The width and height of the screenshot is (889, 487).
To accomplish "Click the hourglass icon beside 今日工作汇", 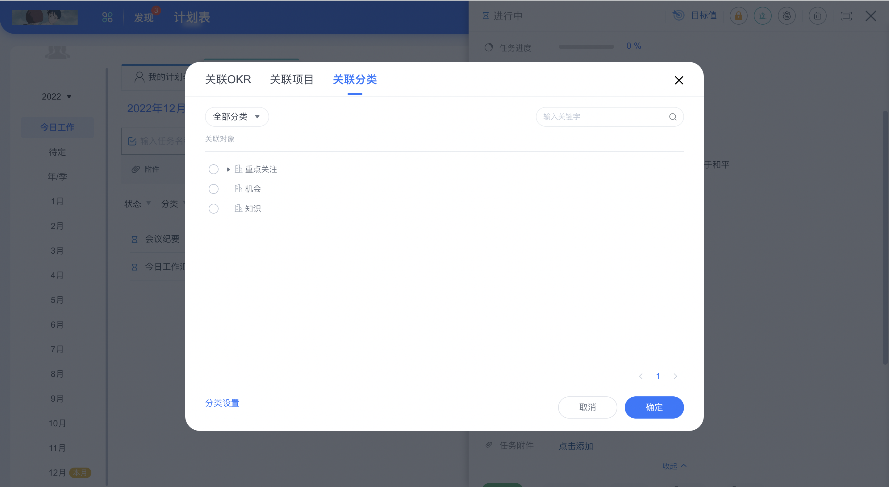I will [135, 267].
